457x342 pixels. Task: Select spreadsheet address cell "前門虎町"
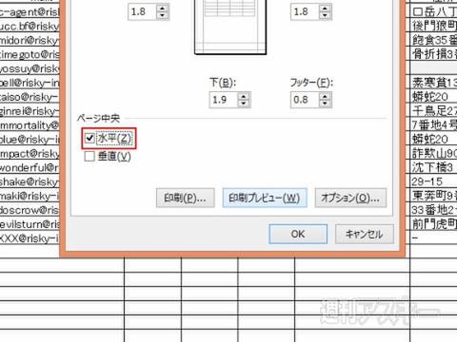pos(433,224)
